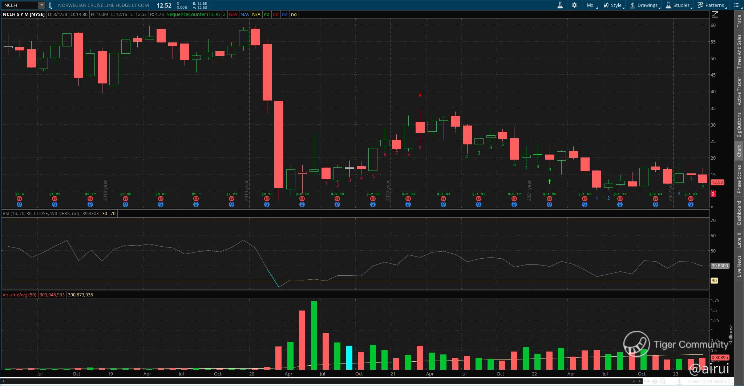Open chart settings gear icon
744x386 pixels.
coord(574,5)
